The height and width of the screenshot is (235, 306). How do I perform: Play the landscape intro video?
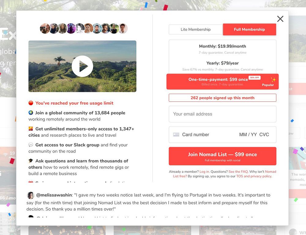(82, 66)
